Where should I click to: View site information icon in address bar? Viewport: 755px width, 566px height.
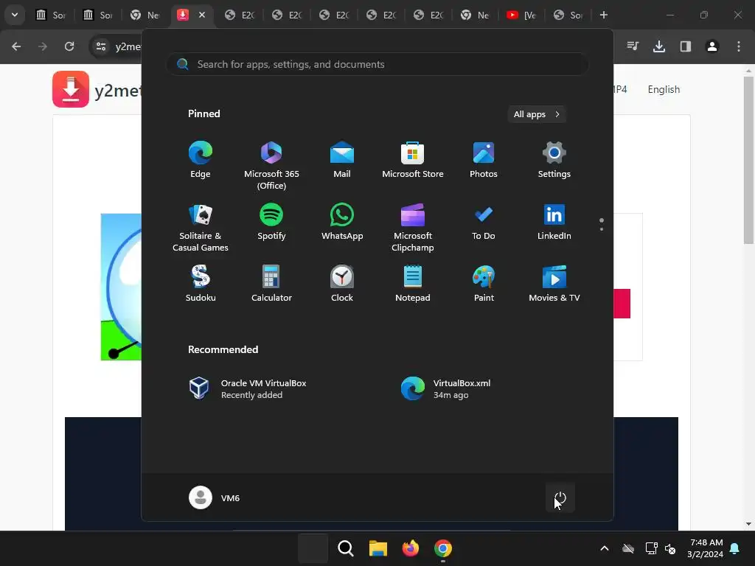click(x=101, y=46)
